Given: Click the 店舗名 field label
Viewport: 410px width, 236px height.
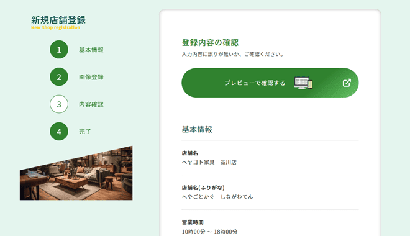Looking at the screenshot, I should pos(190,153).
